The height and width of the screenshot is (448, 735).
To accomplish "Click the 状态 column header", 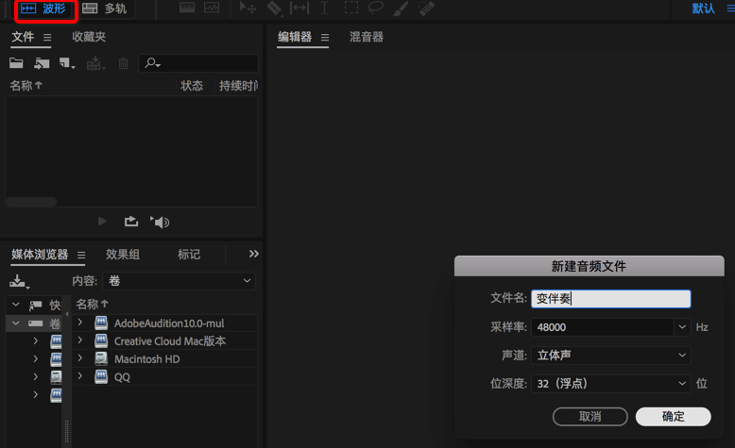I will click(x=192, y=86).
